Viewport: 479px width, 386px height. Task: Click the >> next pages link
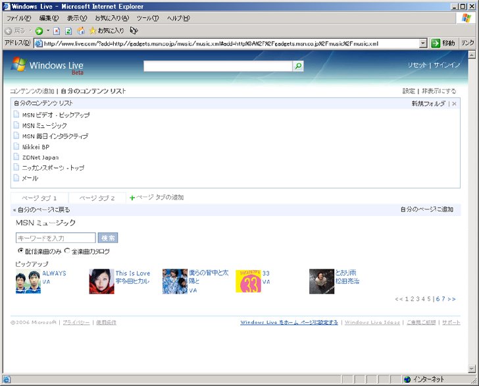pos(451,299)
